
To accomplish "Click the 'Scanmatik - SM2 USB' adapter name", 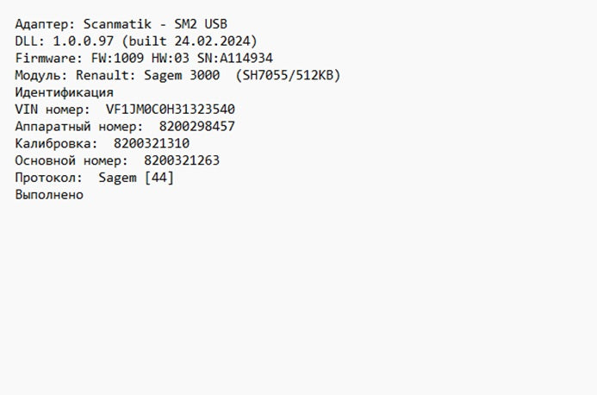I will (156, 24).
